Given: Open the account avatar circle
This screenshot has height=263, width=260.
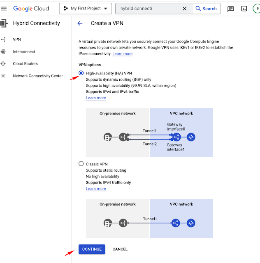Looking at the screenshot, I should (x=257, y=8).
